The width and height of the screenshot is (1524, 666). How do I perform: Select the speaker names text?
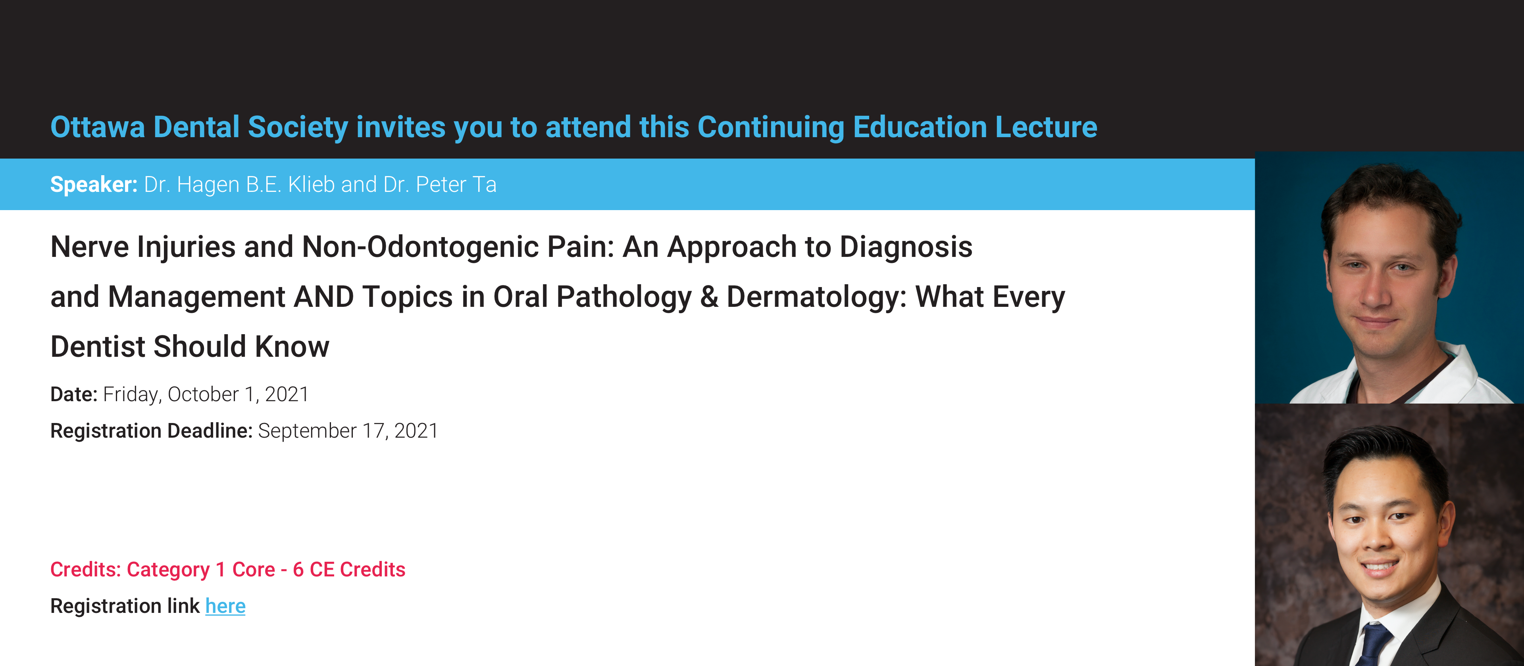click(x=320, y=184)
